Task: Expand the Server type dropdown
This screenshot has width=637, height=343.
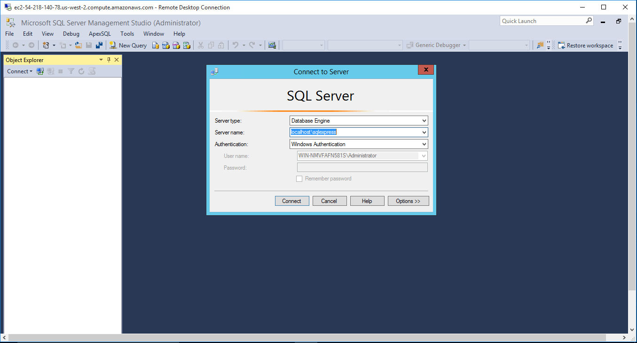Action: coord(424,121)
